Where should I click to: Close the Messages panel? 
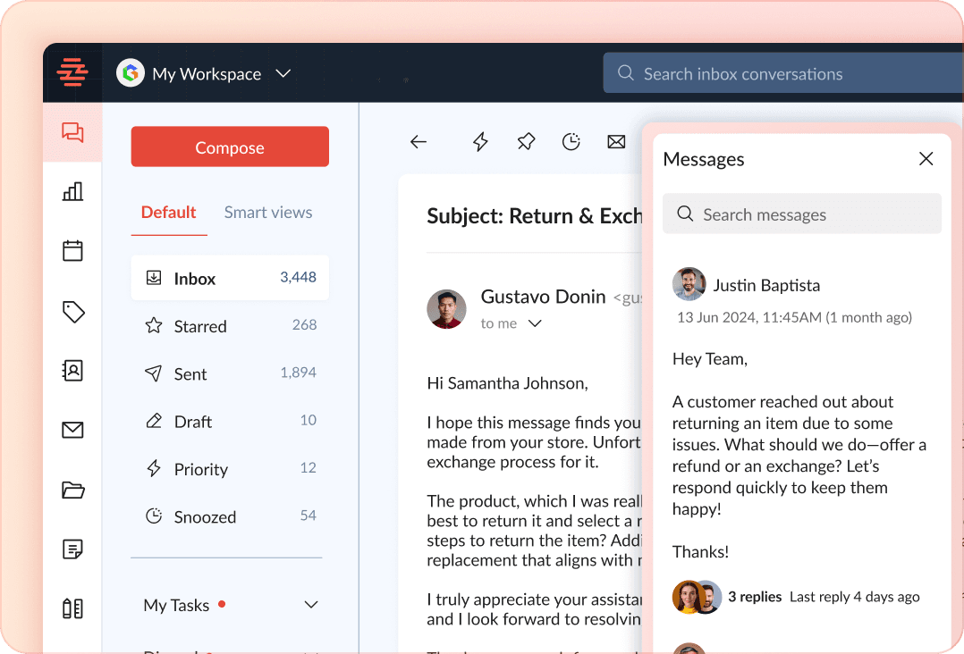click(x=926, y=159)
